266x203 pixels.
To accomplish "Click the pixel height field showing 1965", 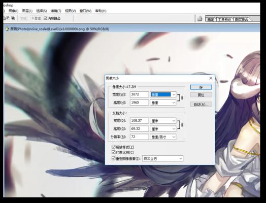I will (139, 103).
